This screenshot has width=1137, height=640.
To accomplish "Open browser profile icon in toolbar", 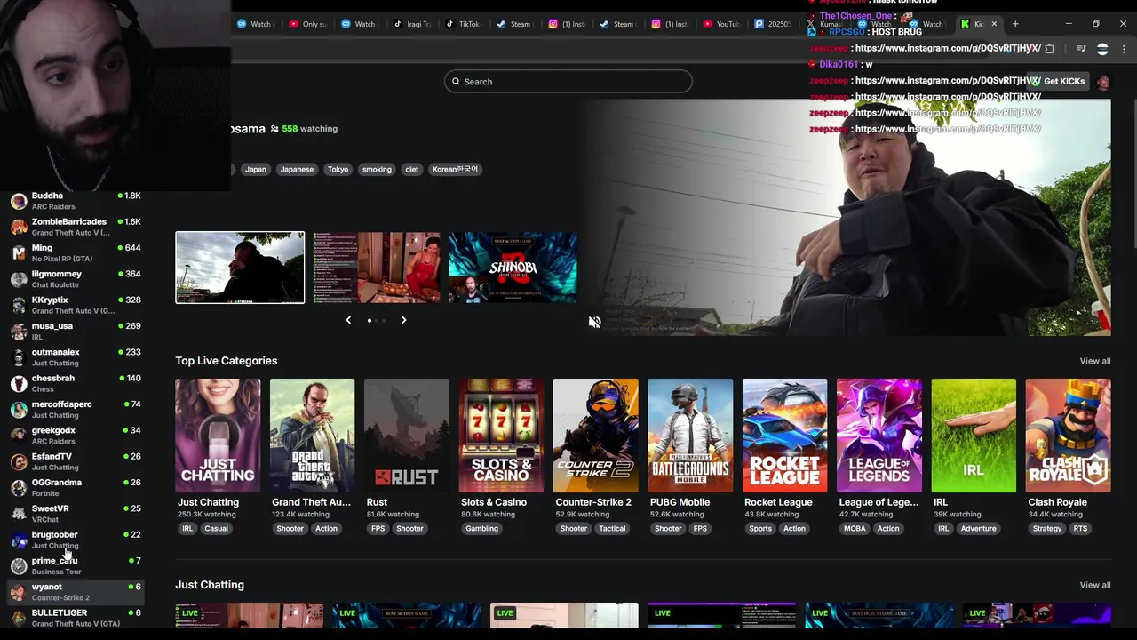I will point(1102,49).
